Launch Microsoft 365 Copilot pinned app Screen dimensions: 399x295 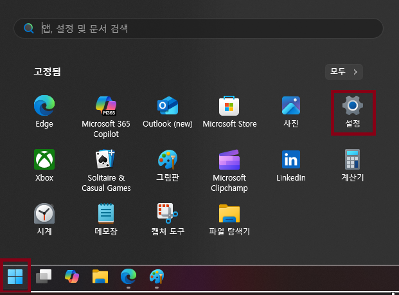[x=106, y=116]
